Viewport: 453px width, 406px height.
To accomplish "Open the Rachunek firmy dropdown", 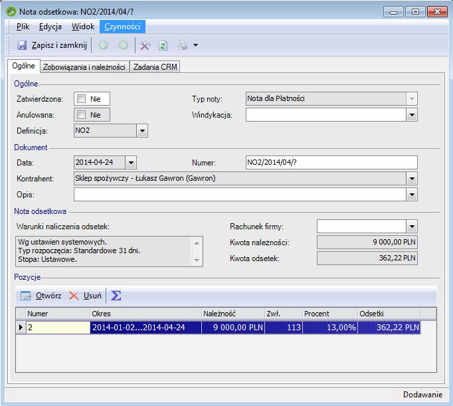I will [x=412, y=227].
